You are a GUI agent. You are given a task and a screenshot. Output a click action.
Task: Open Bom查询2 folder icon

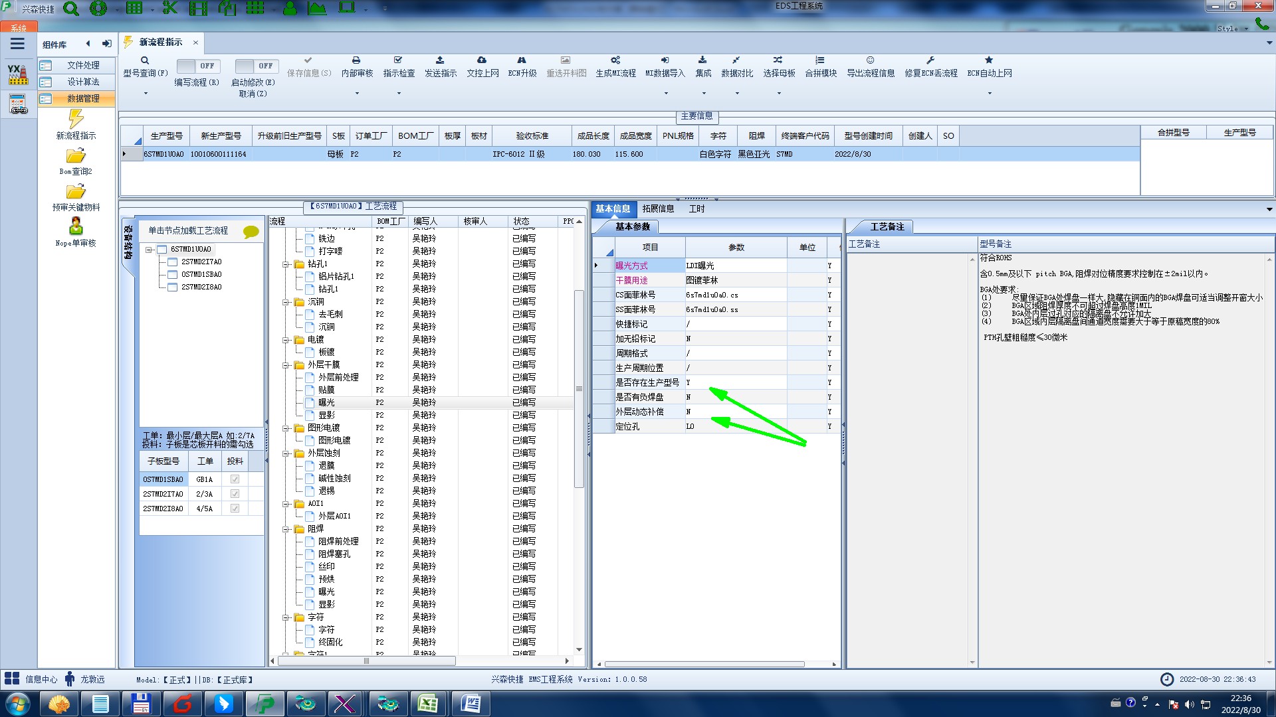[76, 156]
